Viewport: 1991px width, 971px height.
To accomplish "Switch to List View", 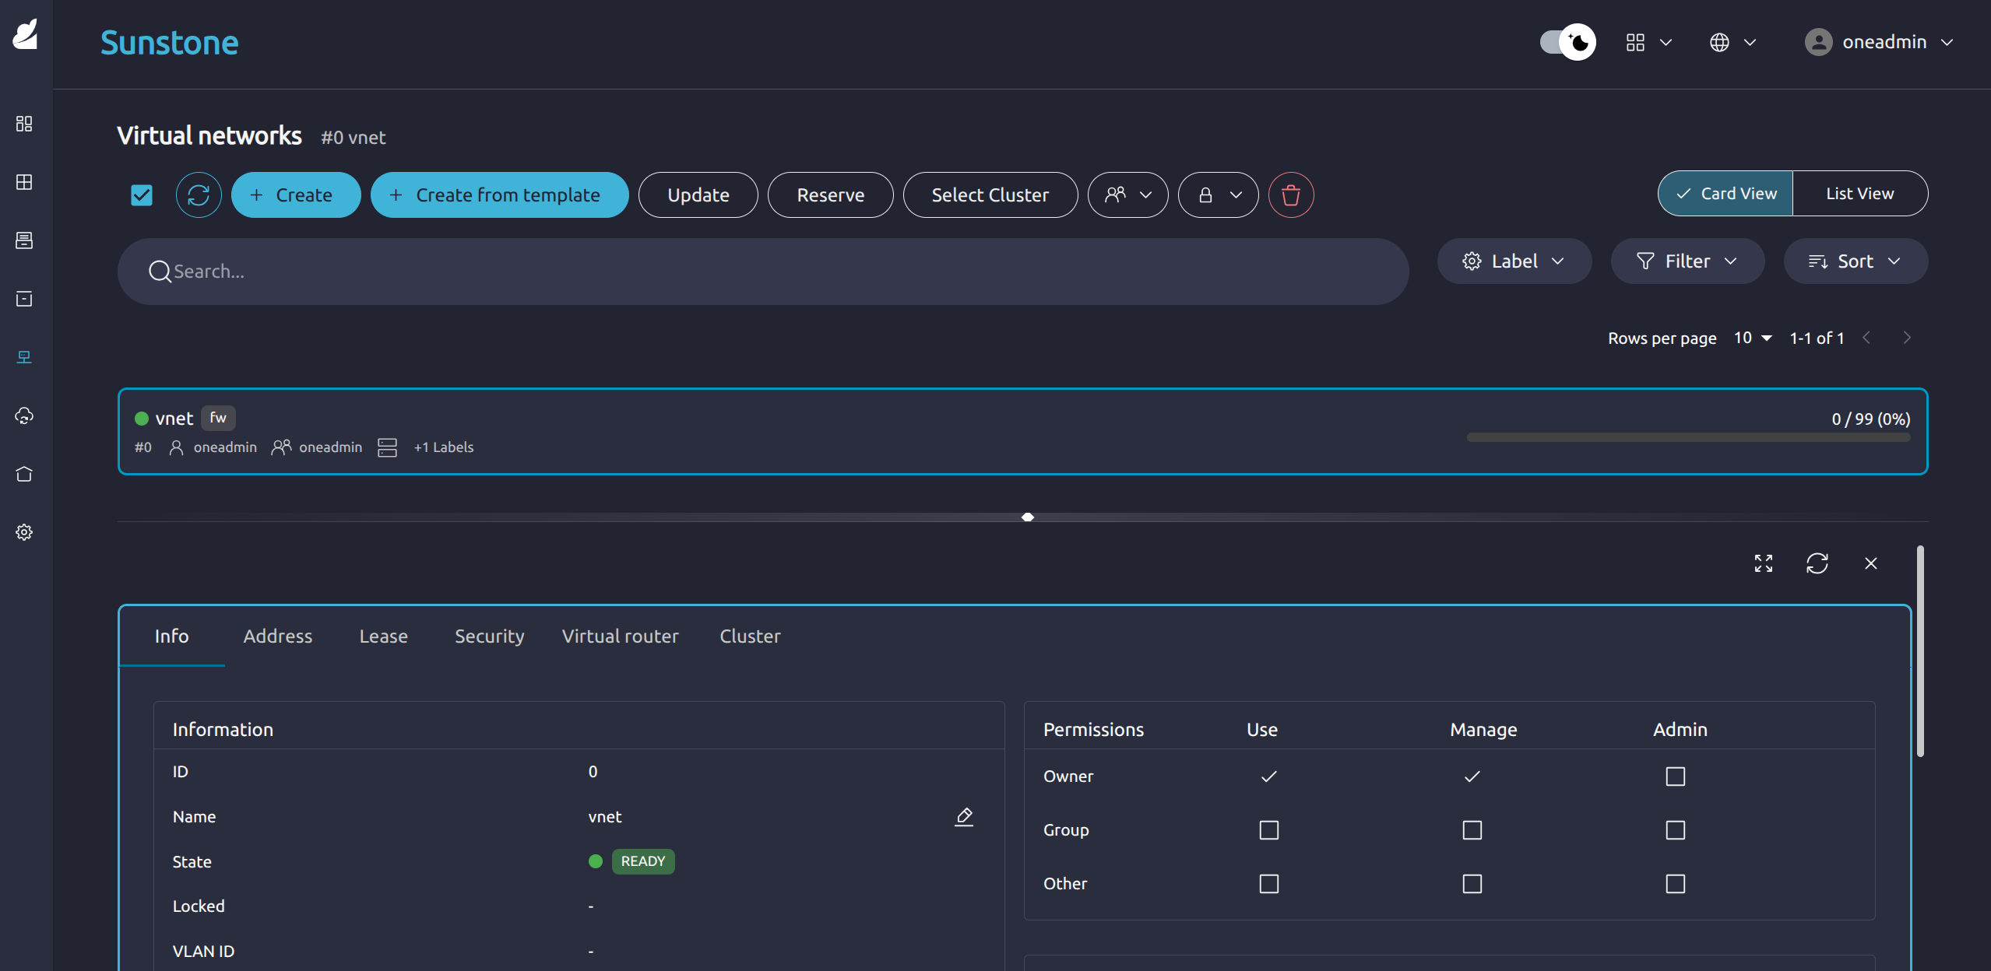I will [x=1859, y=194].
